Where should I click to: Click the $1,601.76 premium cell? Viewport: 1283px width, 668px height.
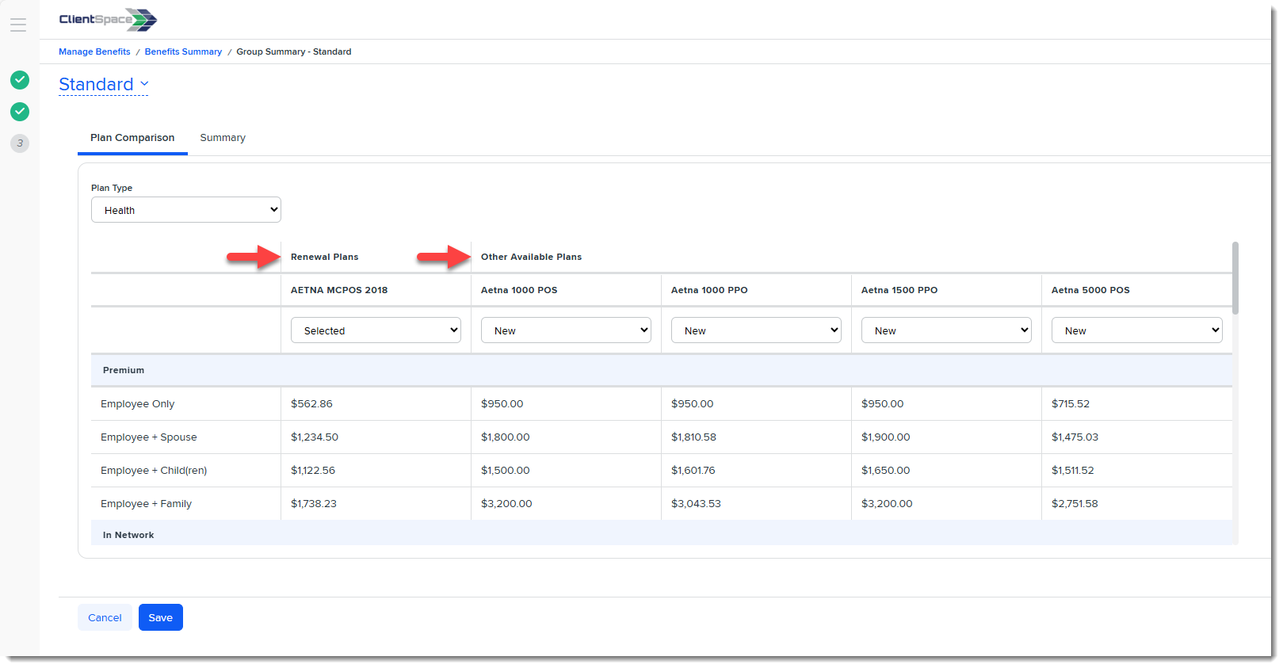coord(693,470)
